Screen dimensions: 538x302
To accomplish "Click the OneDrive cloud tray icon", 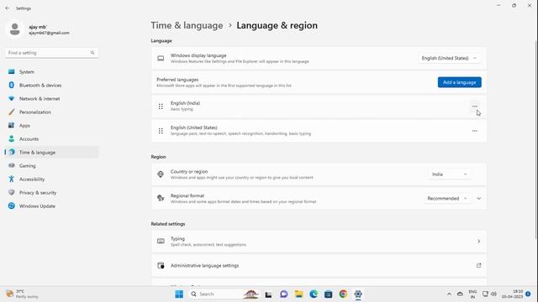I will click(x=460, y=294).
